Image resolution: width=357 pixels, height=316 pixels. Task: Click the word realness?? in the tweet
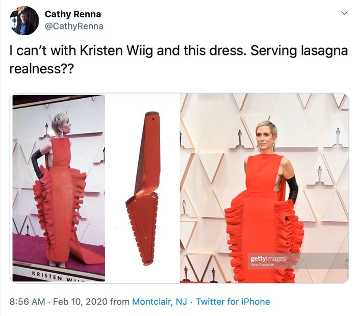(x=42, y=69)
